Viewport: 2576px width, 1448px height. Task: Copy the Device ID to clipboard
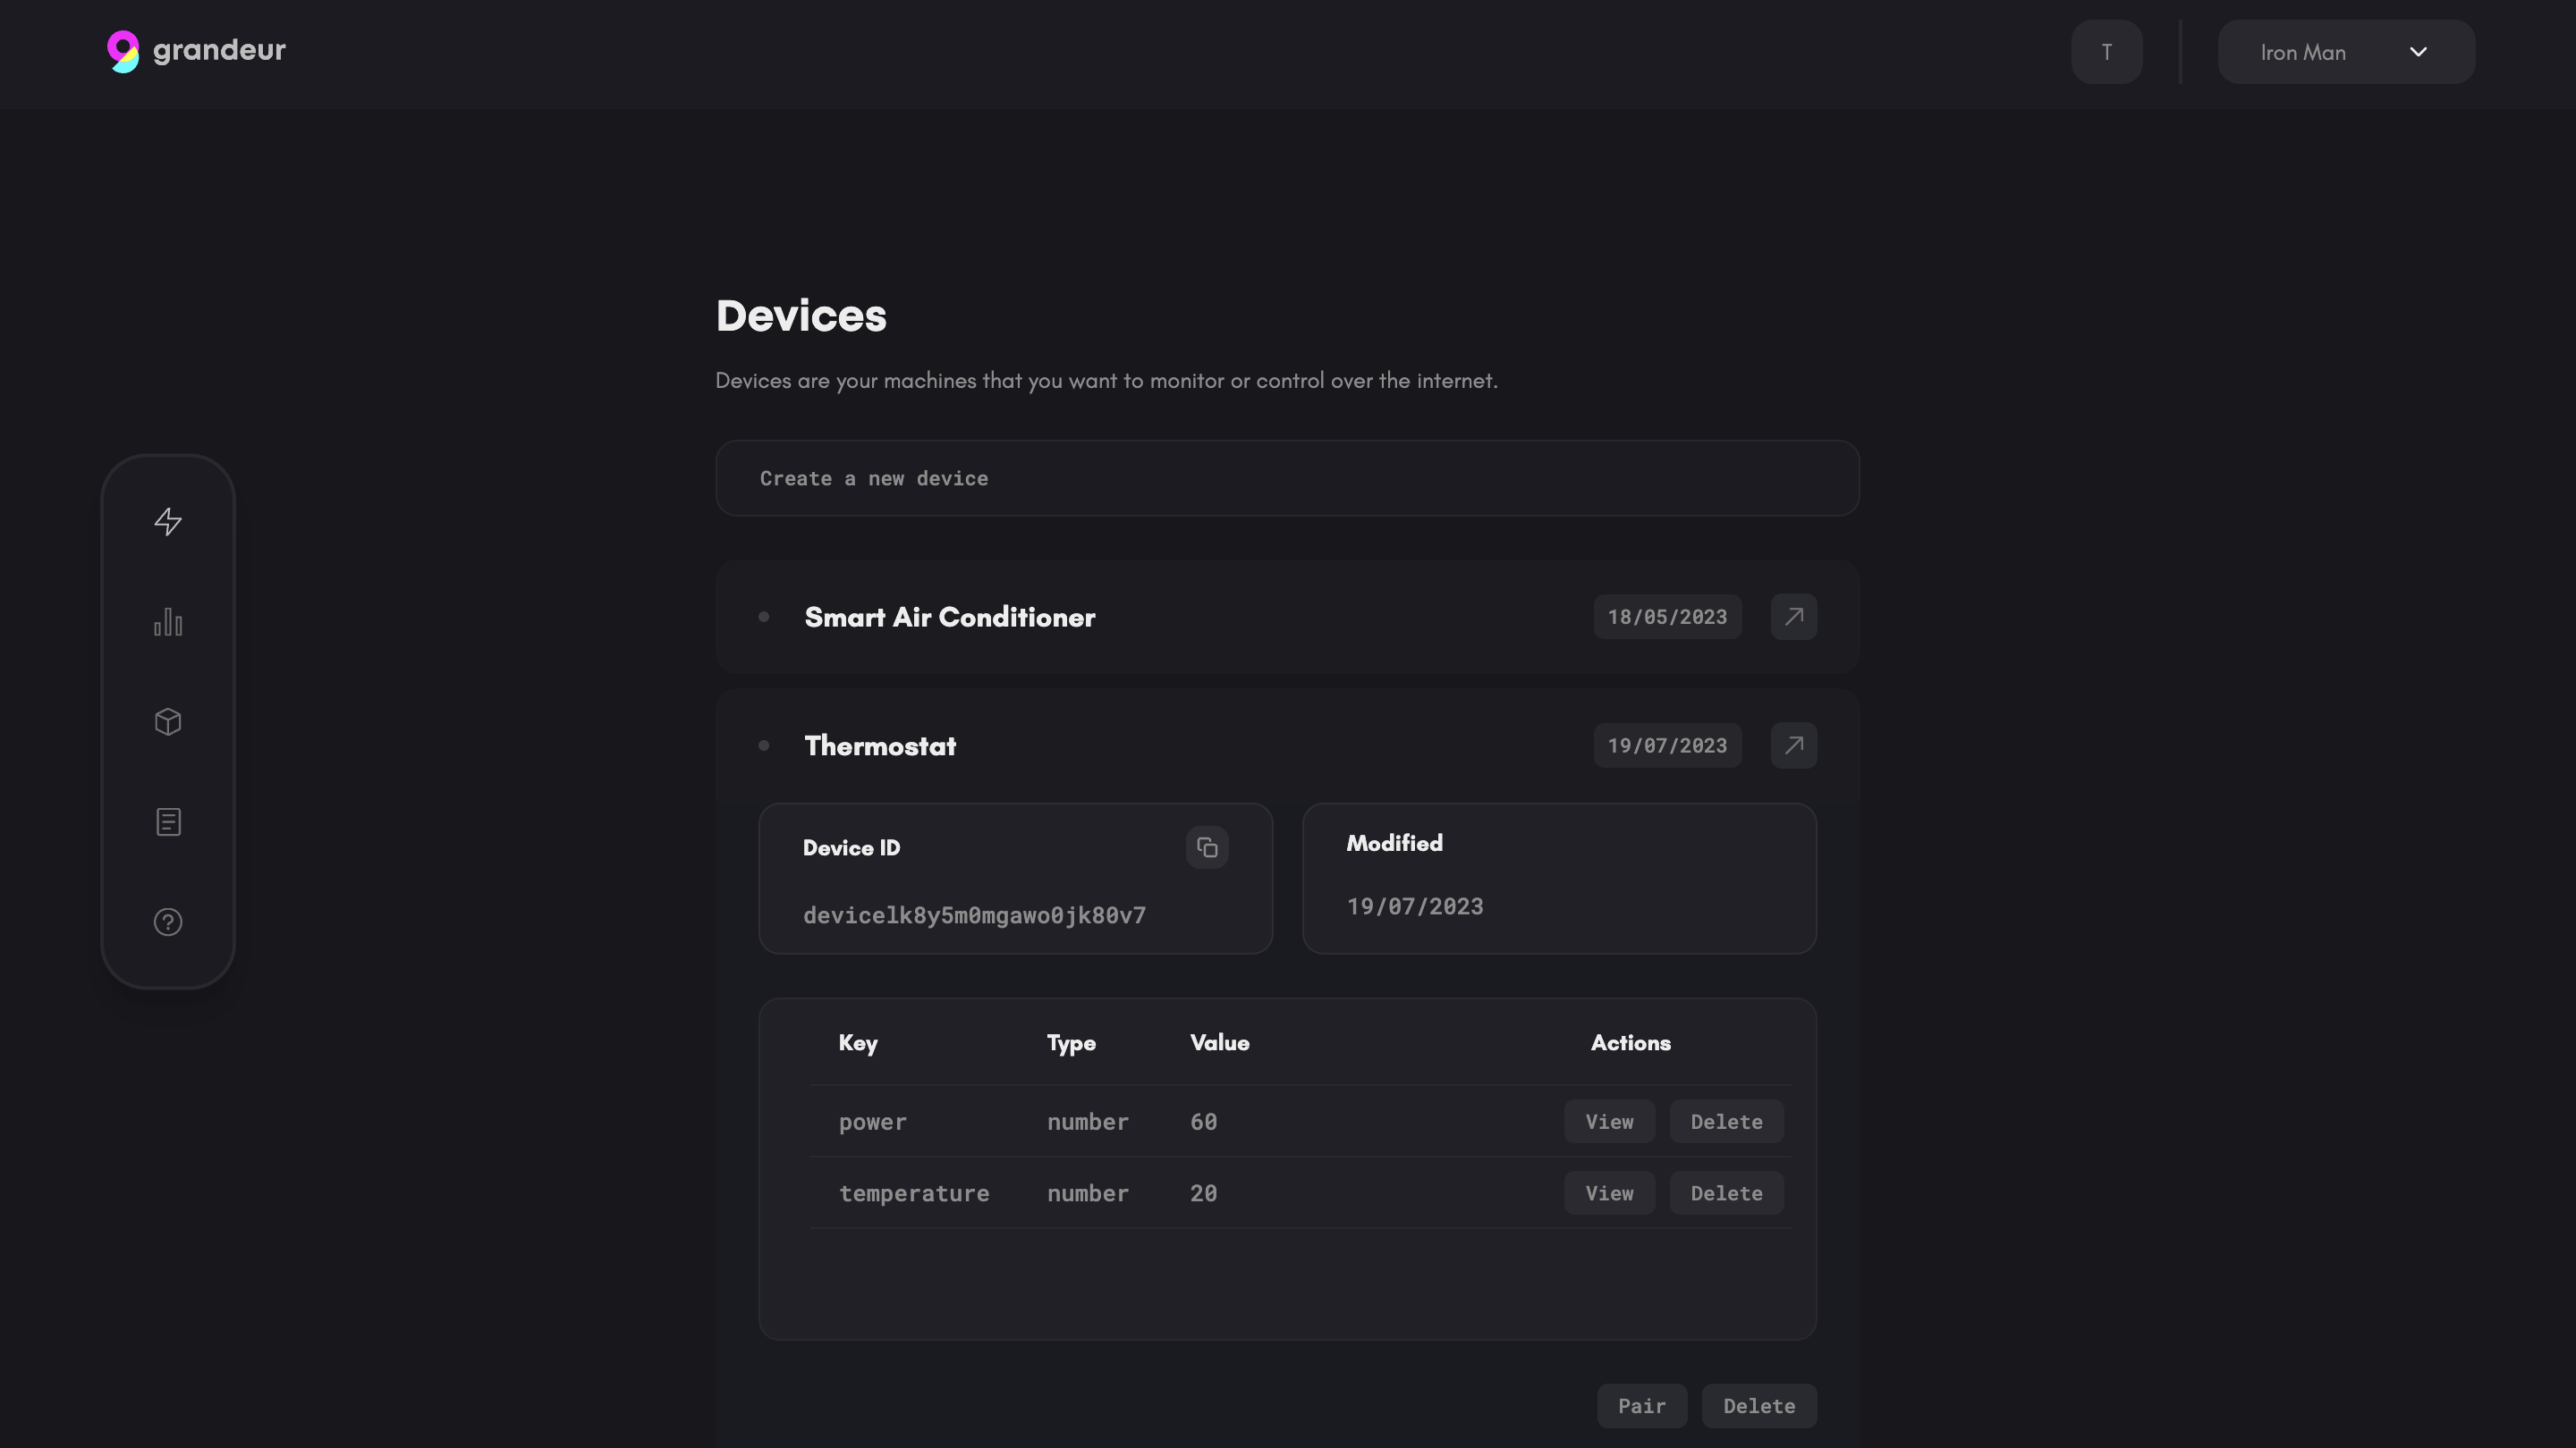click(1207, 847)
